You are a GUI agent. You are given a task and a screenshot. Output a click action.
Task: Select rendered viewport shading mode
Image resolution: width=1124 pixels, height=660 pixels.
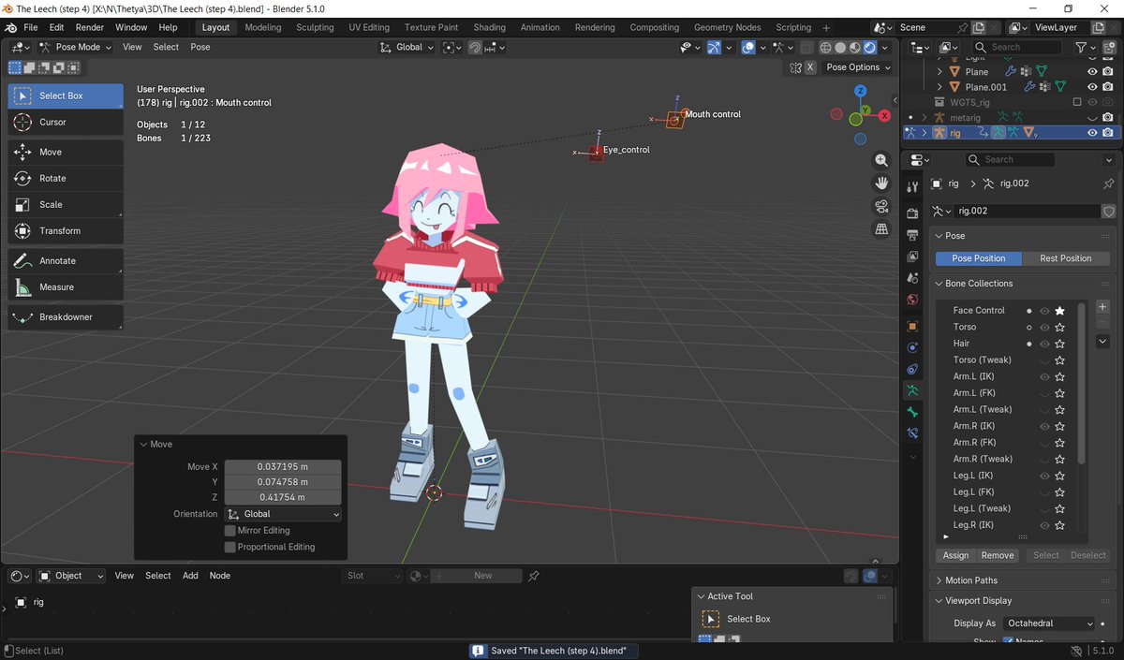[x=871, y=48]
